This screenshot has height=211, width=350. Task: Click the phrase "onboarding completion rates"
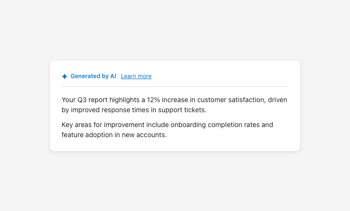click(x=214, y=125)
